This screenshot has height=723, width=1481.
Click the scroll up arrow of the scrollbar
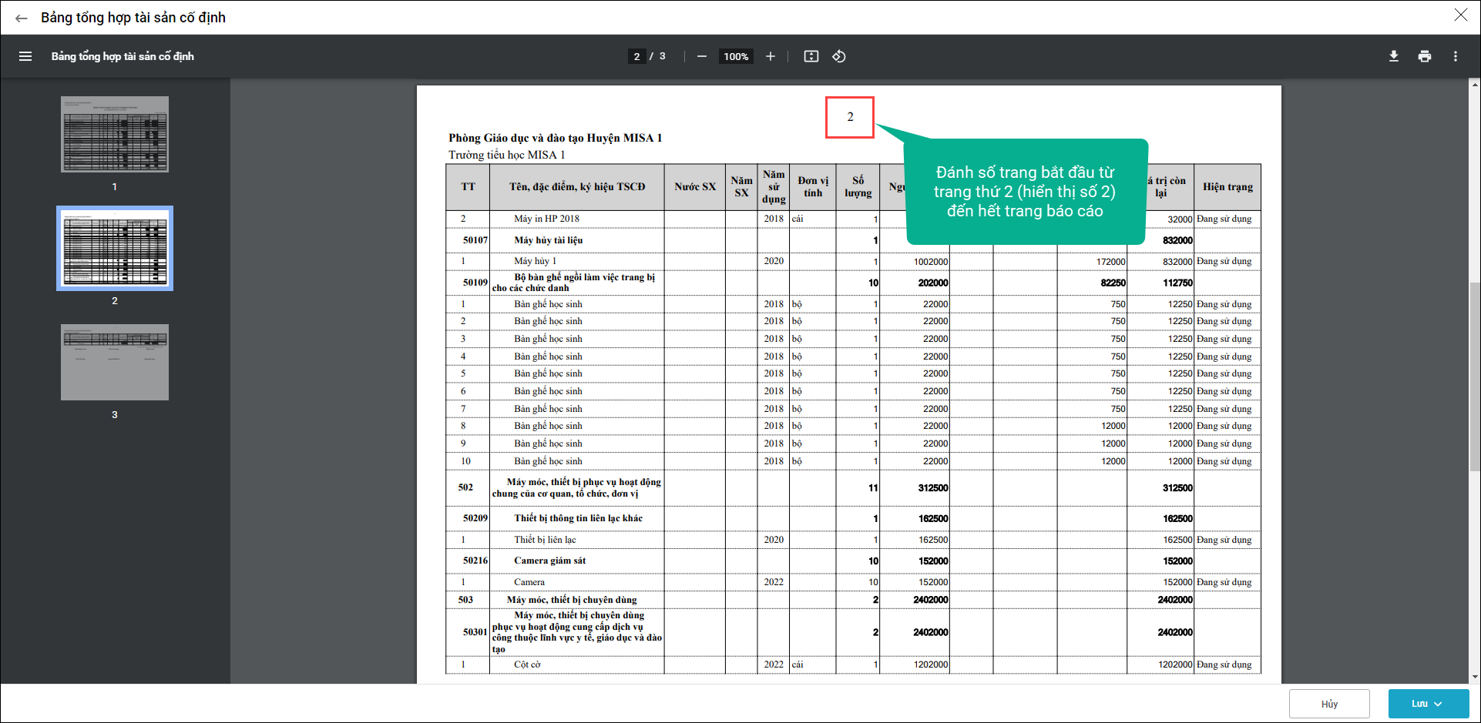tap(1474, 83)
